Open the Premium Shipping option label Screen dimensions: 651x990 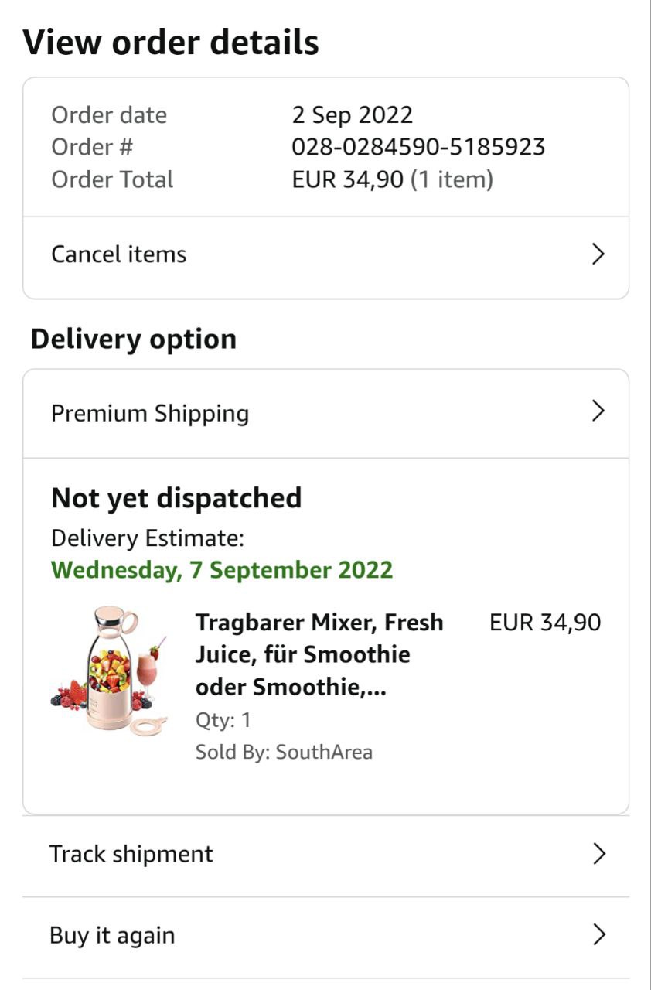(150, 413)
